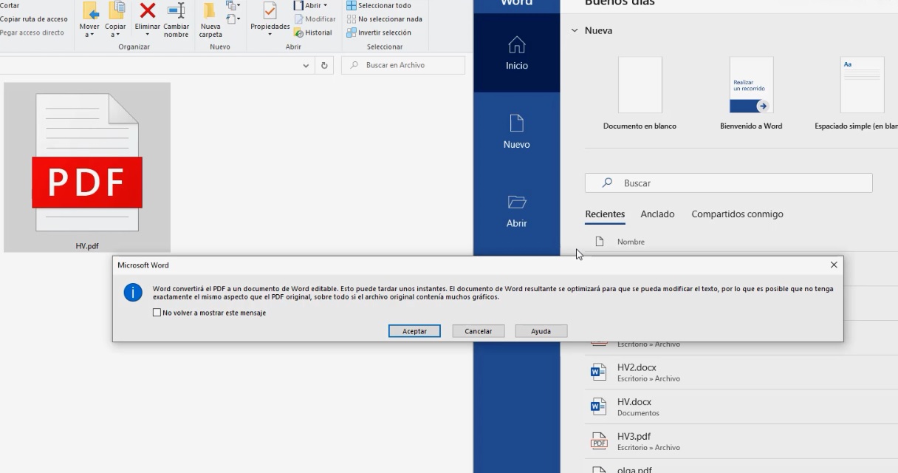Click the Inicio home icon in Word sidebar
Screen dimensions: 898x473
(x=517, y=44)
